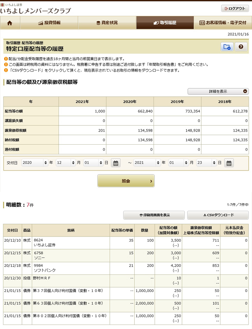This screenshot has width=252, height=329.
Task: Open お客様情報・電子交付 tab
Action: [223, 23]
